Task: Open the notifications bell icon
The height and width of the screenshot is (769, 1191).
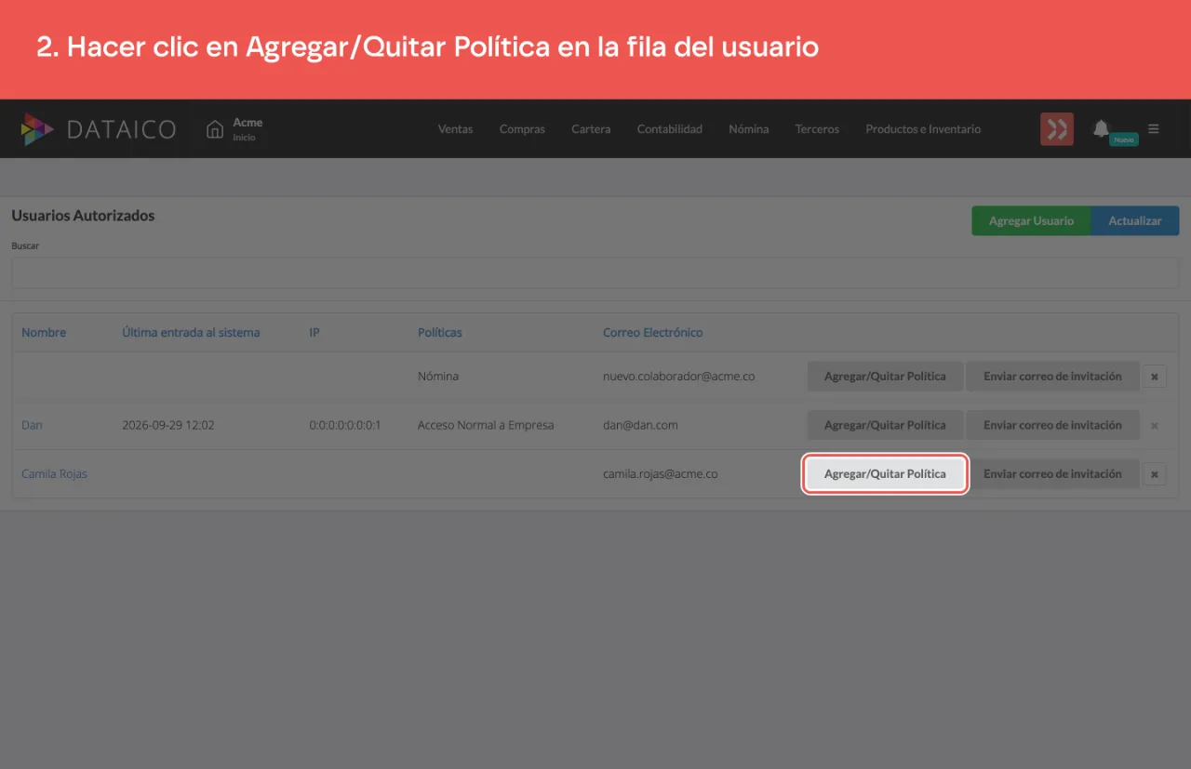Action: 1101,128
